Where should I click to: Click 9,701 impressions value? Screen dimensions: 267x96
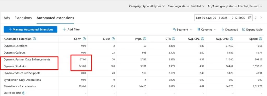tap(143, 67)
